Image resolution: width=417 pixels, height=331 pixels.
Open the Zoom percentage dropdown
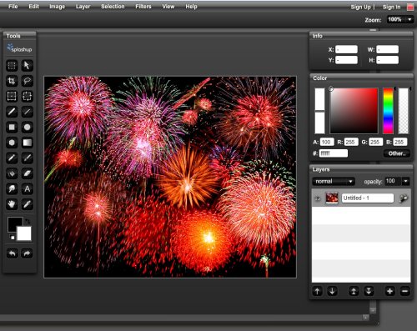(x=409, y=19)
